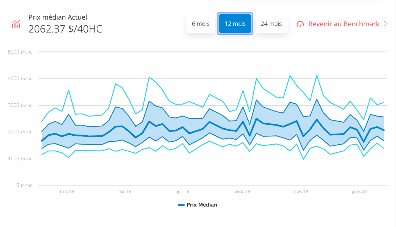Click the nov. 19 date label
The height and width of the screenshot is (227, 396).
(x=301, y=191)
